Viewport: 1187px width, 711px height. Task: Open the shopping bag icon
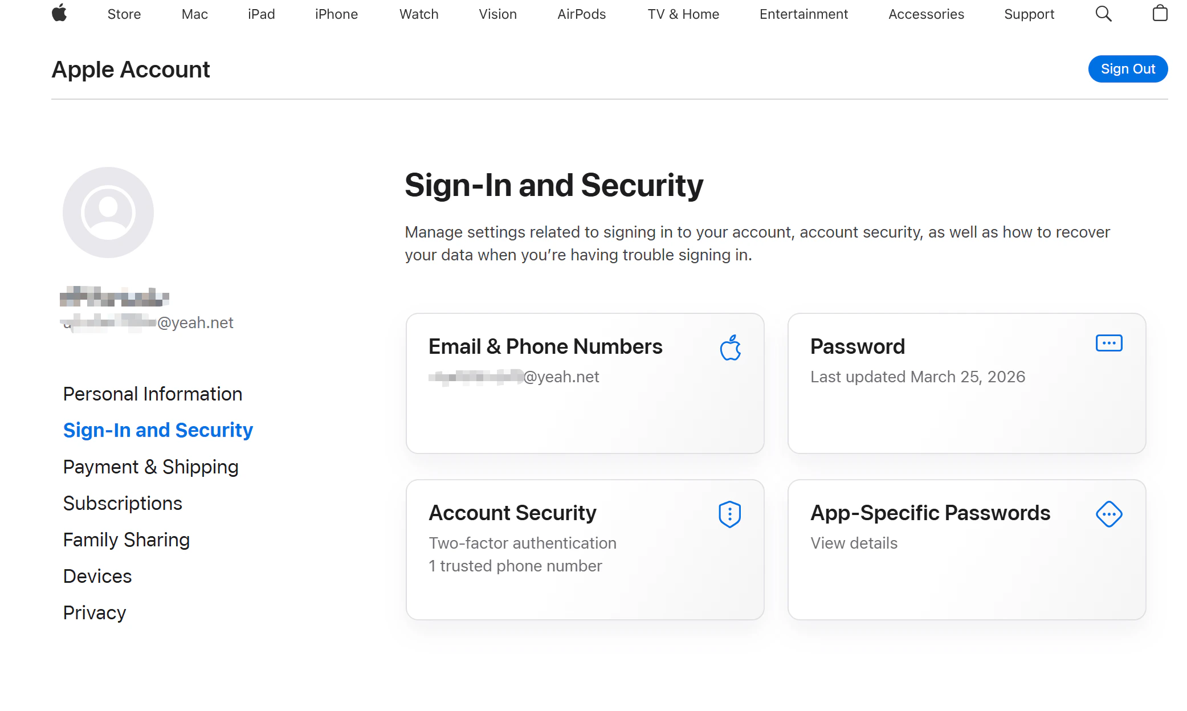click(x=1160, y=14)
